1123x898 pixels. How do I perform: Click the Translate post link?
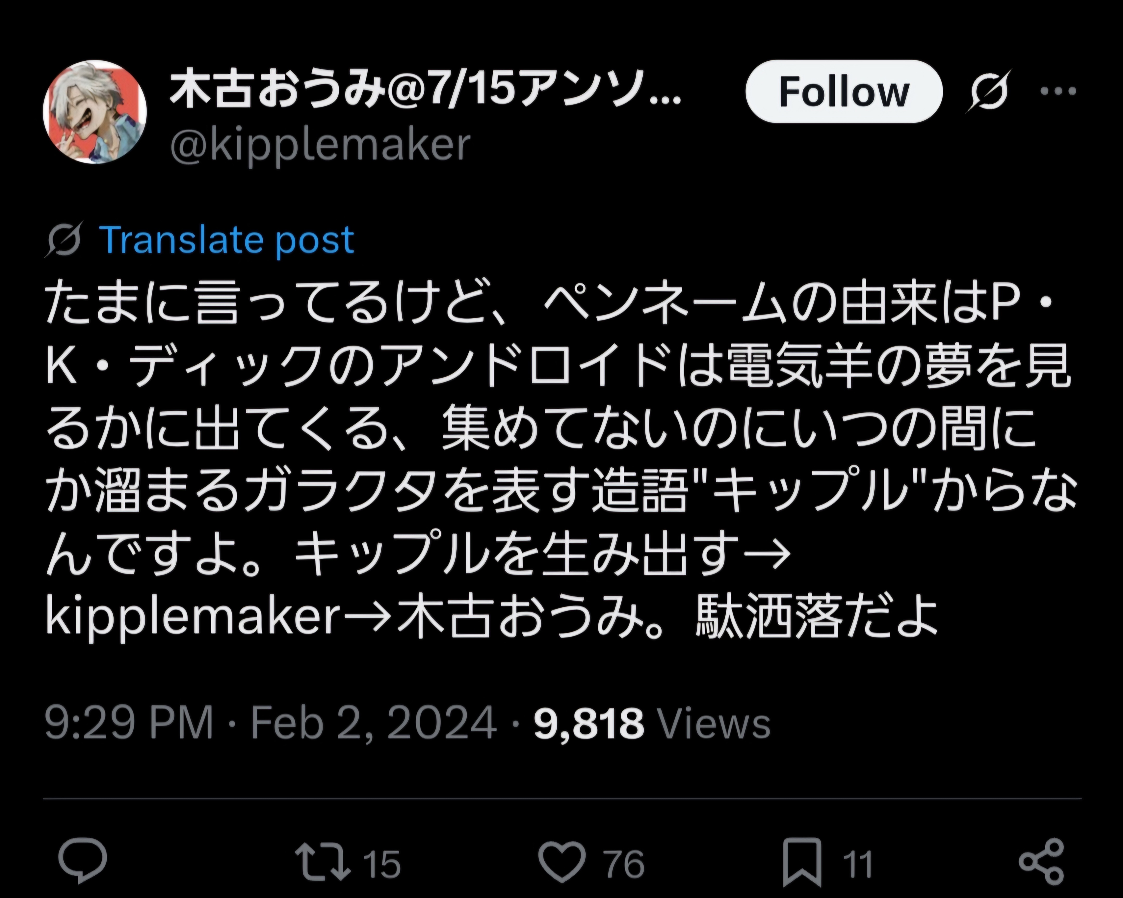pos(227,240)
